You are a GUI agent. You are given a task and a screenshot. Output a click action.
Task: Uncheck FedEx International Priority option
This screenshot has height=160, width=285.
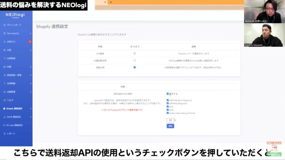tap(168, 113)
